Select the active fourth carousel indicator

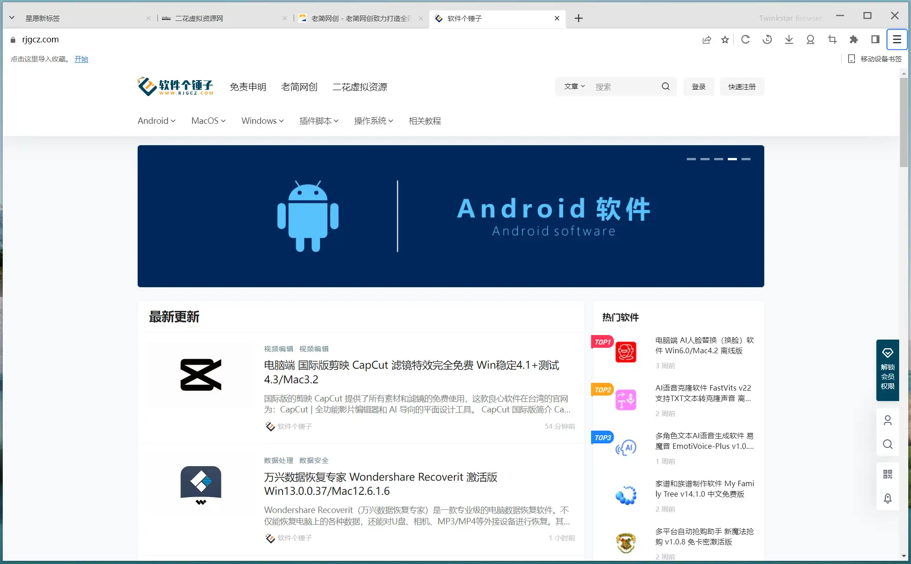[732, 159]
